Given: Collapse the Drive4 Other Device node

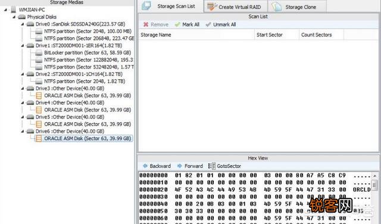Looking at the screenshot, I should (x=23, y=102).
